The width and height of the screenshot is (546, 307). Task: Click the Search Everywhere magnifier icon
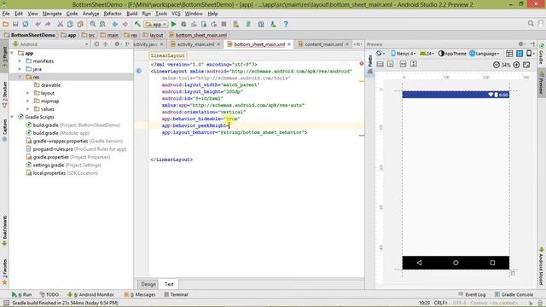[531, 23]
